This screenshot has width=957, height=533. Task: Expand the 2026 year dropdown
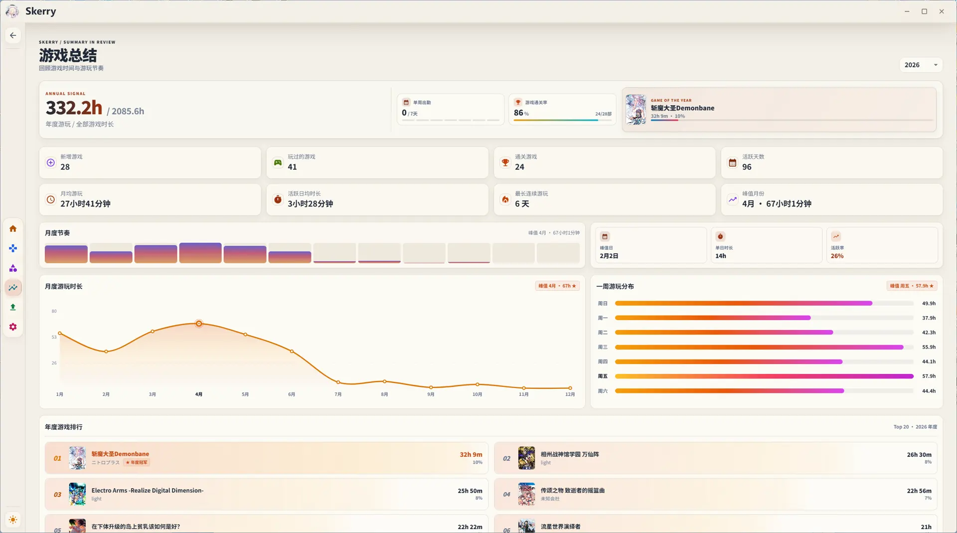920,65
